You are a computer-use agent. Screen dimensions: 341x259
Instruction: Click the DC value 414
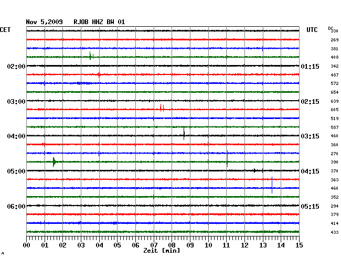335,223
